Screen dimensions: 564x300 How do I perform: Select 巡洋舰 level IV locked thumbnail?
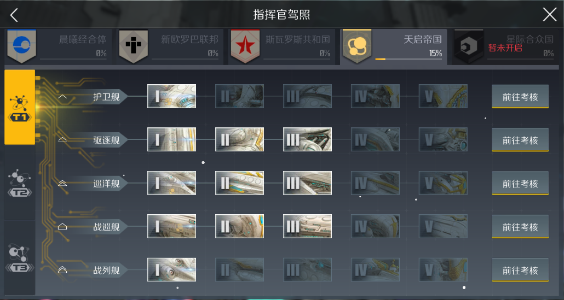375,183
